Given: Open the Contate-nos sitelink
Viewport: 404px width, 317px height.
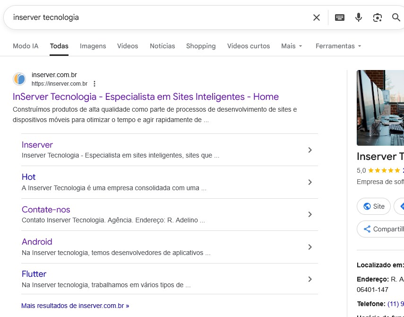Looking at the screenshot, I should [x=46, y=210].
